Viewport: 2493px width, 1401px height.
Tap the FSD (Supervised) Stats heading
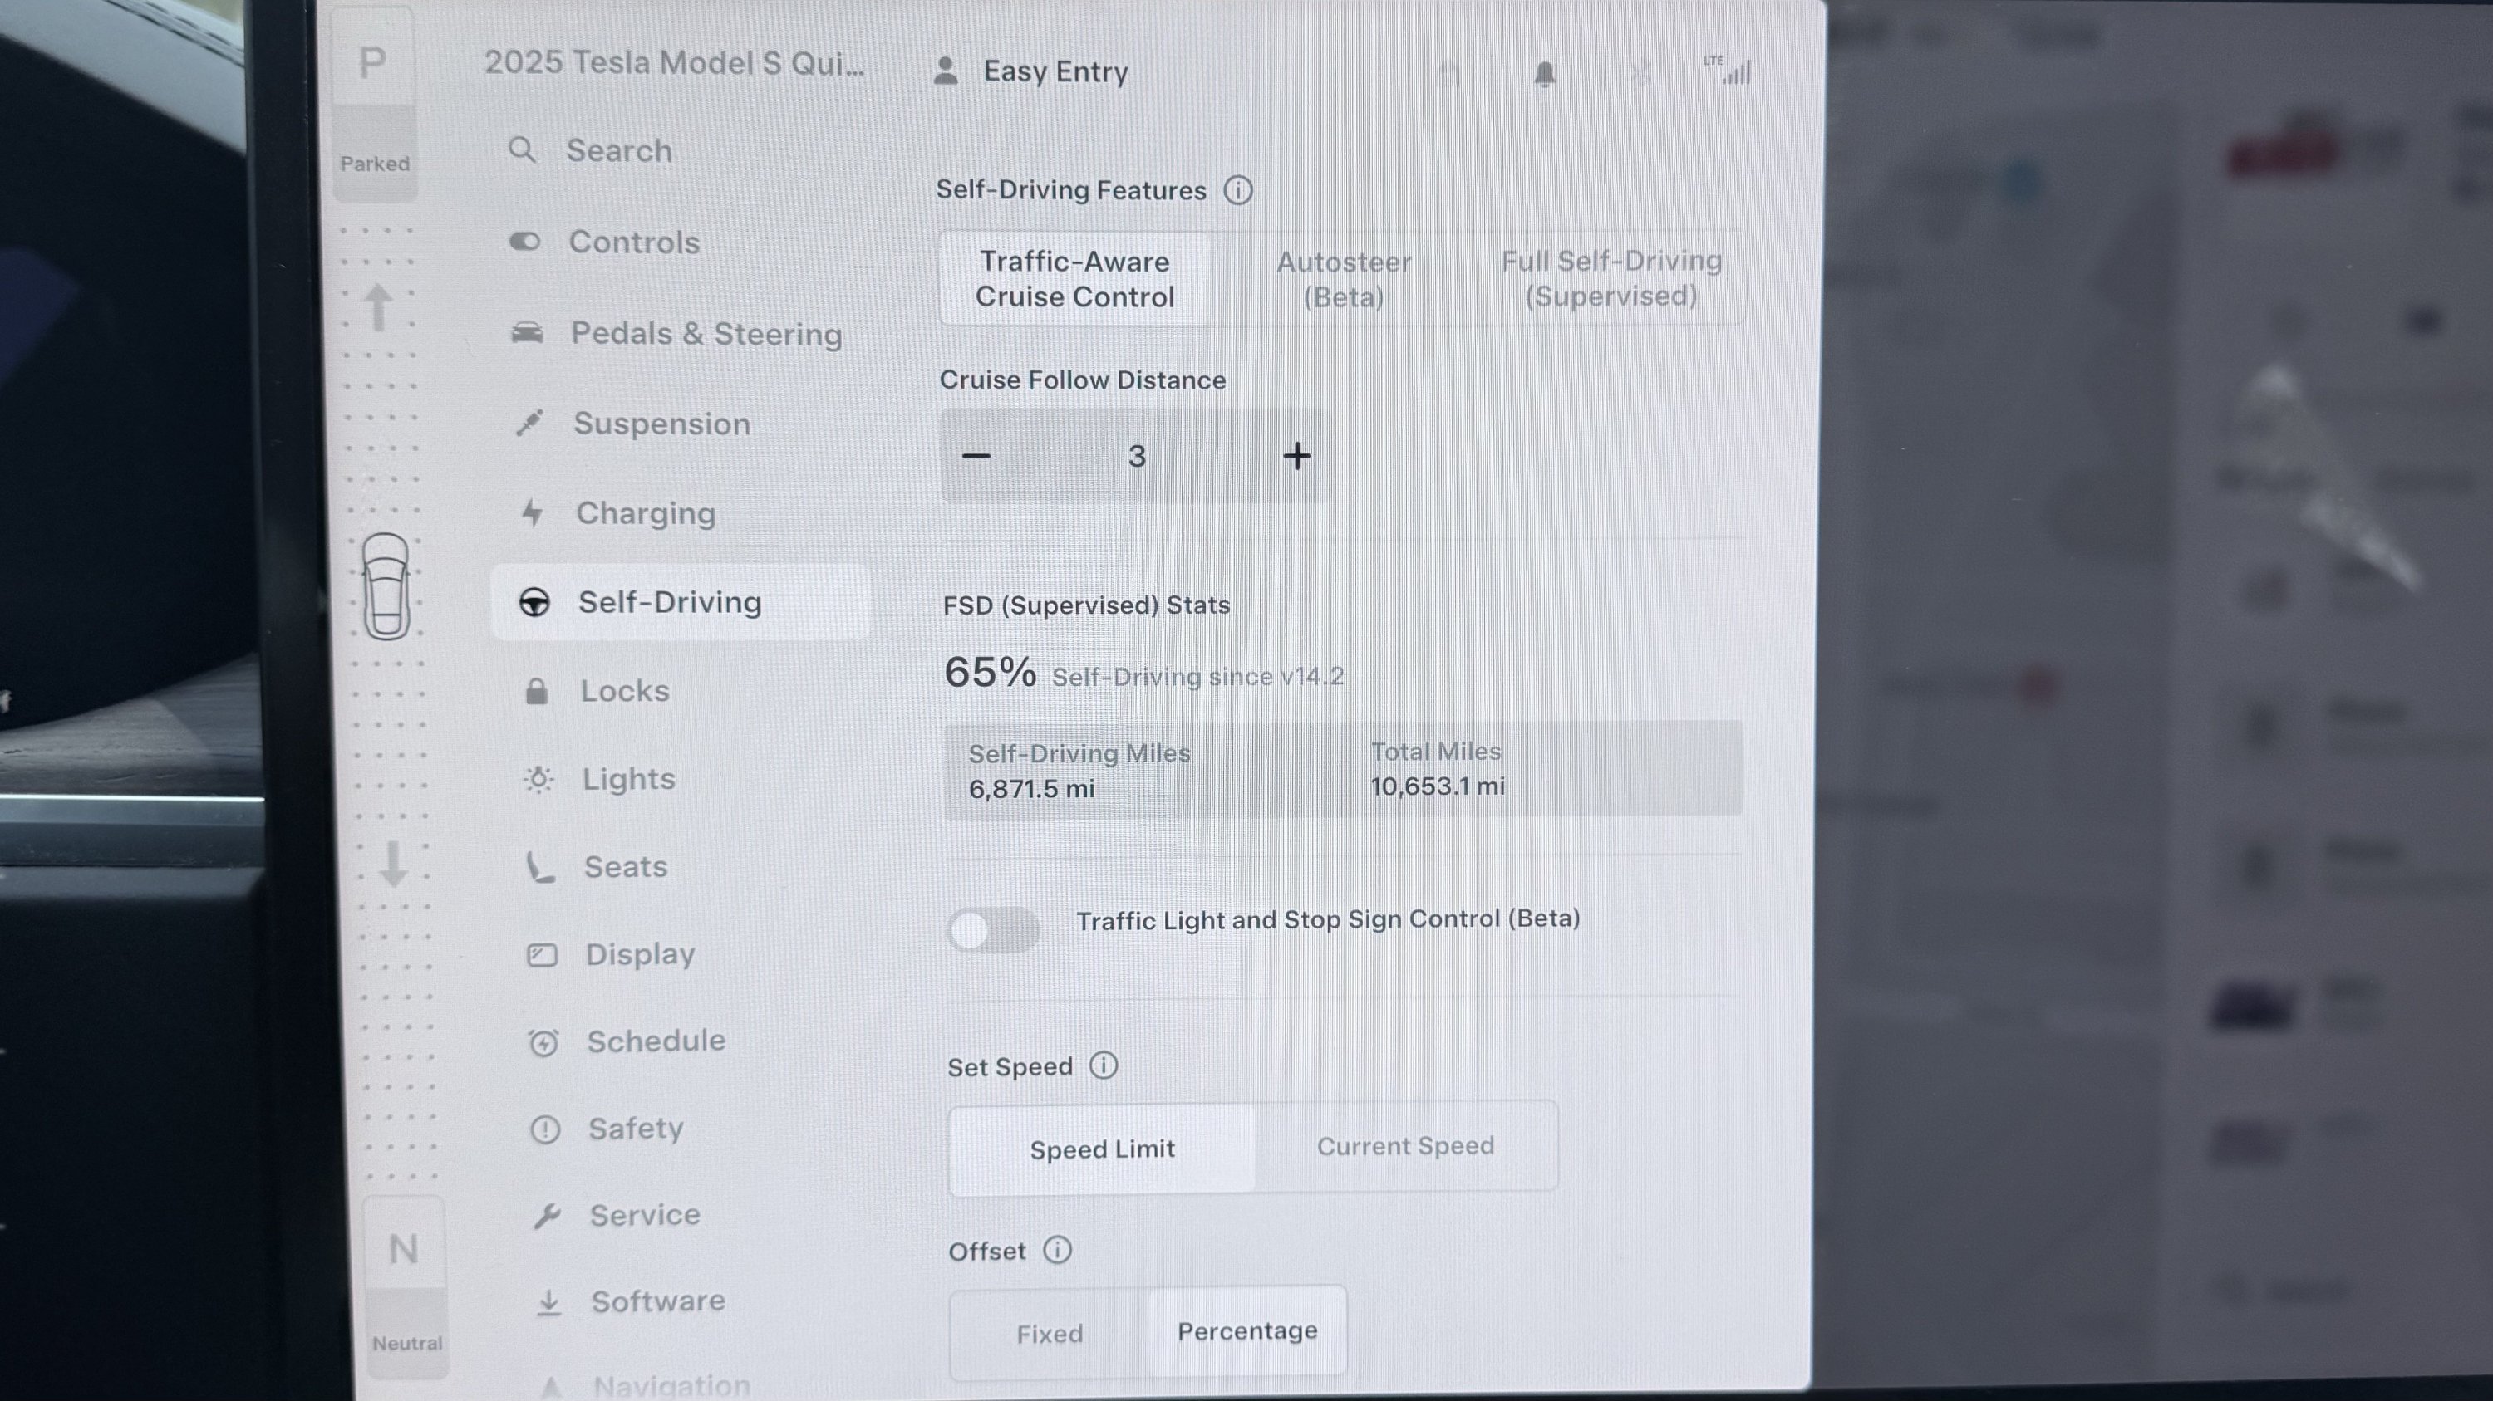tap(1086, 605)
